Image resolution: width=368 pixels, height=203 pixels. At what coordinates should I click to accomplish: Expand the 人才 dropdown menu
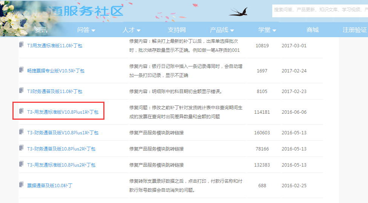[132, 30]
